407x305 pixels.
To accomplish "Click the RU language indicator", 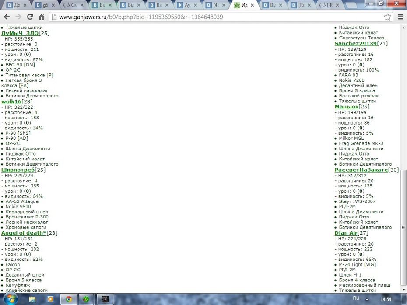I will tap(356, 298).
